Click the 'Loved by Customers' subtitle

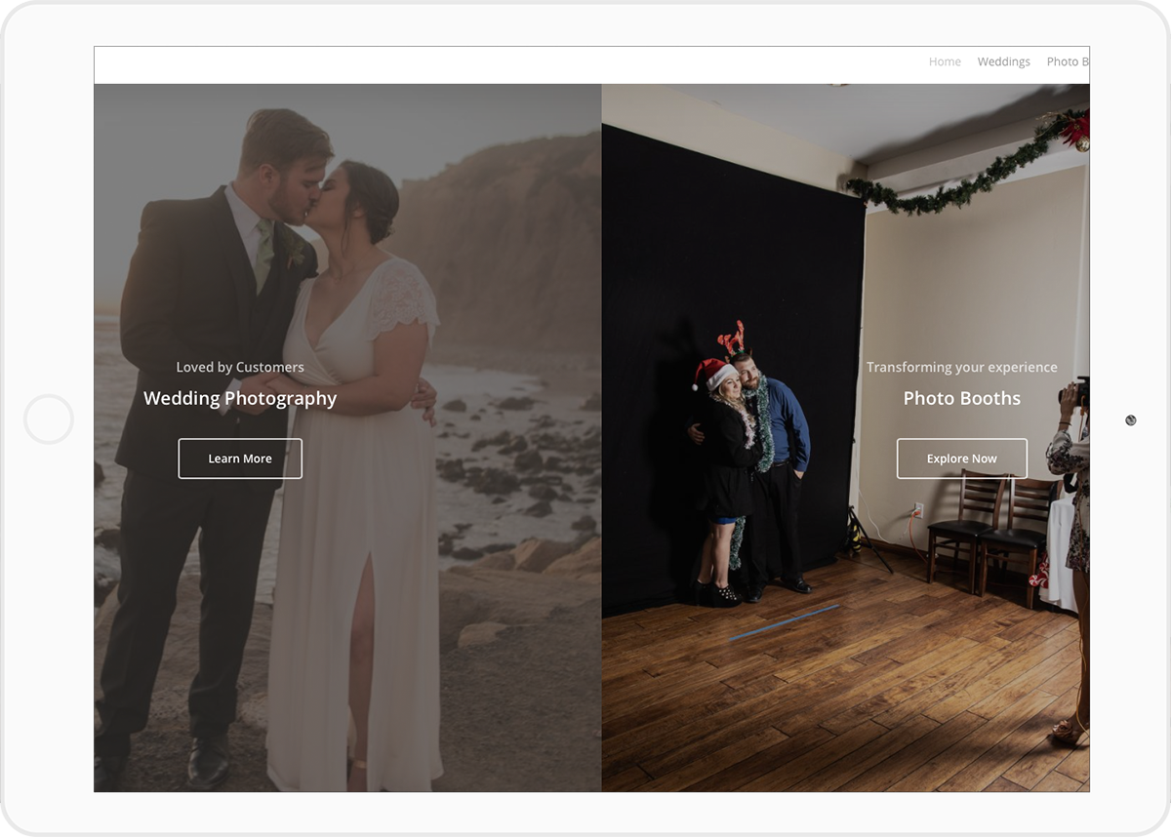tap(240, 368)
